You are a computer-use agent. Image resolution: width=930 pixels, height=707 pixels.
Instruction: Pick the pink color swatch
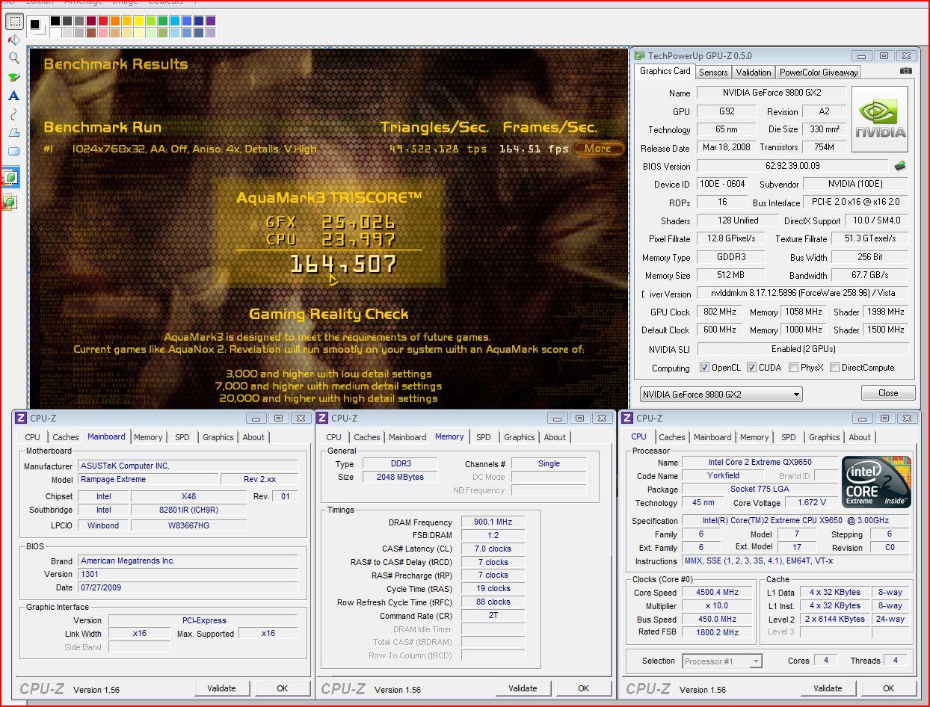pos(103,33)
